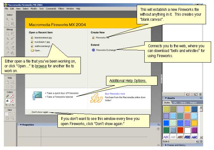Select the Scale tool
The width and height of the screenshot is (214, 150).
[7, 24]
